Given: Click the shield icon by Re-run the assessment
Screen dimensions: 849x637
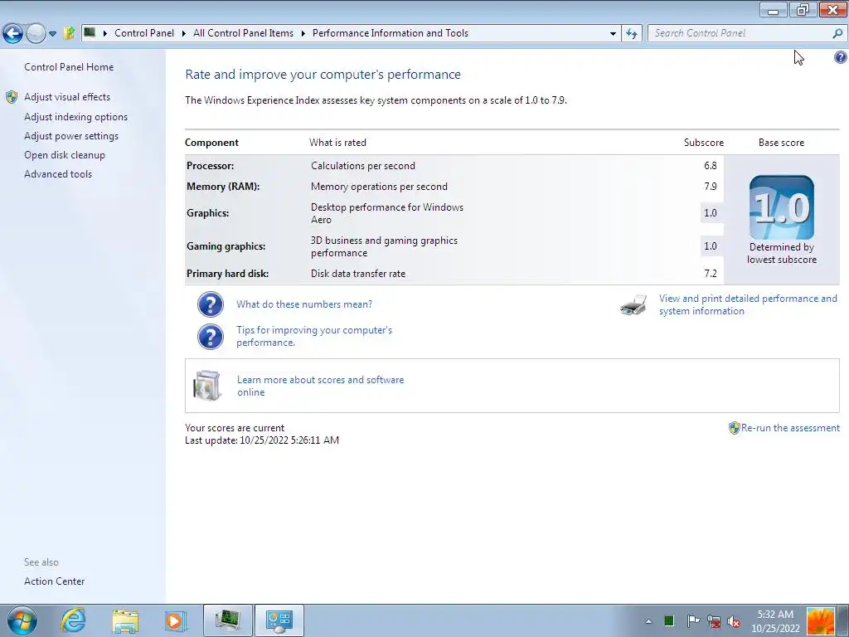Looking at the screenshot, I should coord(735,428).
